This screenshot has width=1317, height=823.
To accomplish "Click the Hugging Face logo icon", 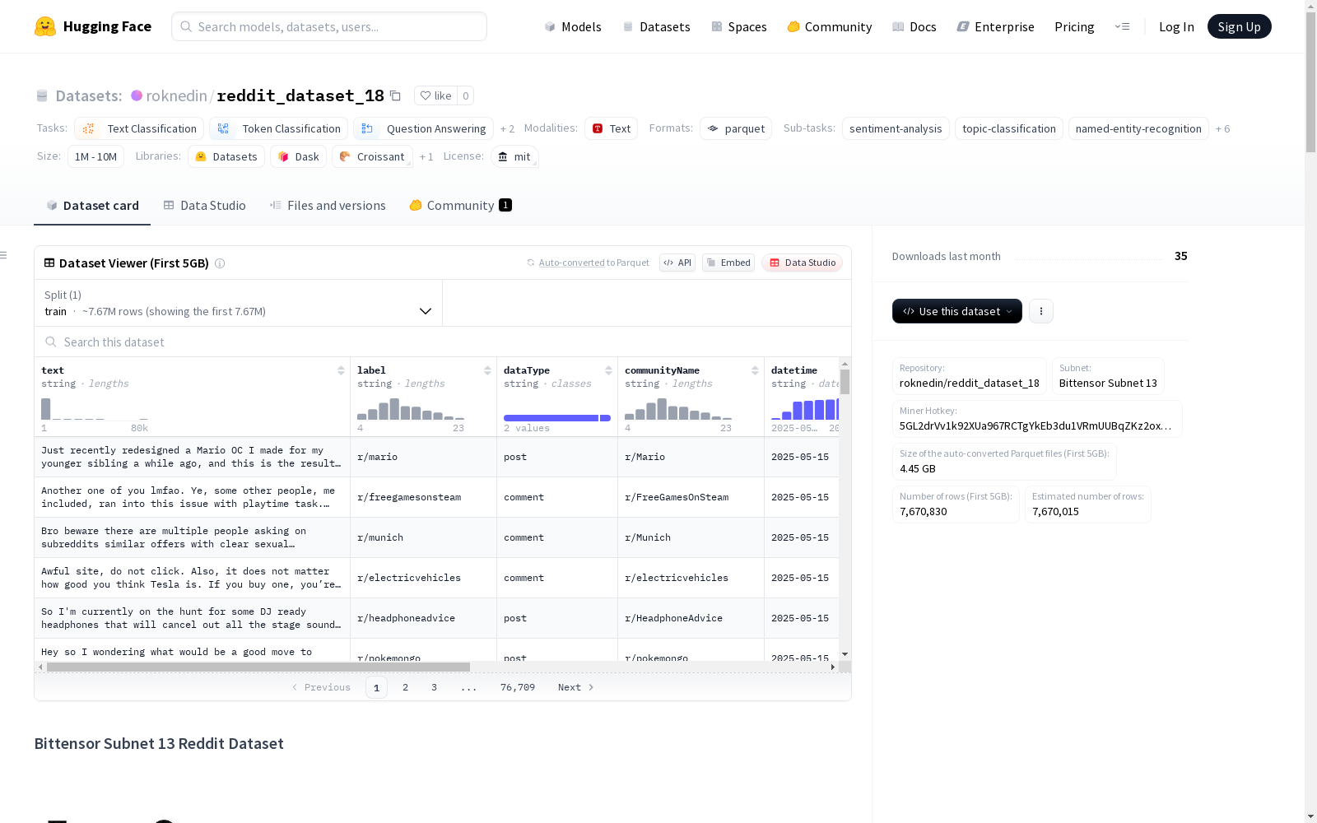I will point(45,26).
